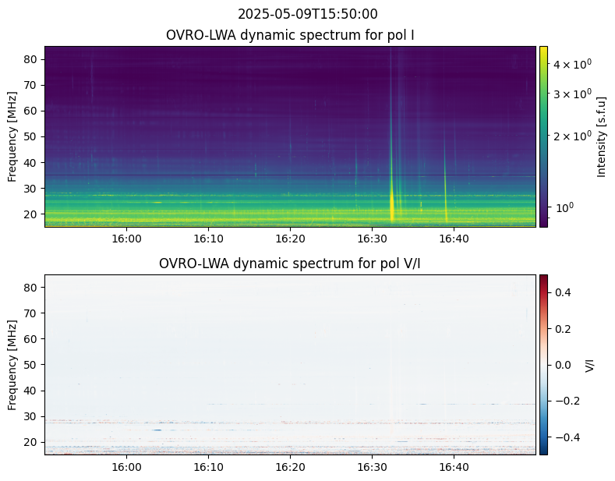Click the 'Intensity [s.f.u]' colorbar label
615x481 pixels.
[x=601, y=136]
